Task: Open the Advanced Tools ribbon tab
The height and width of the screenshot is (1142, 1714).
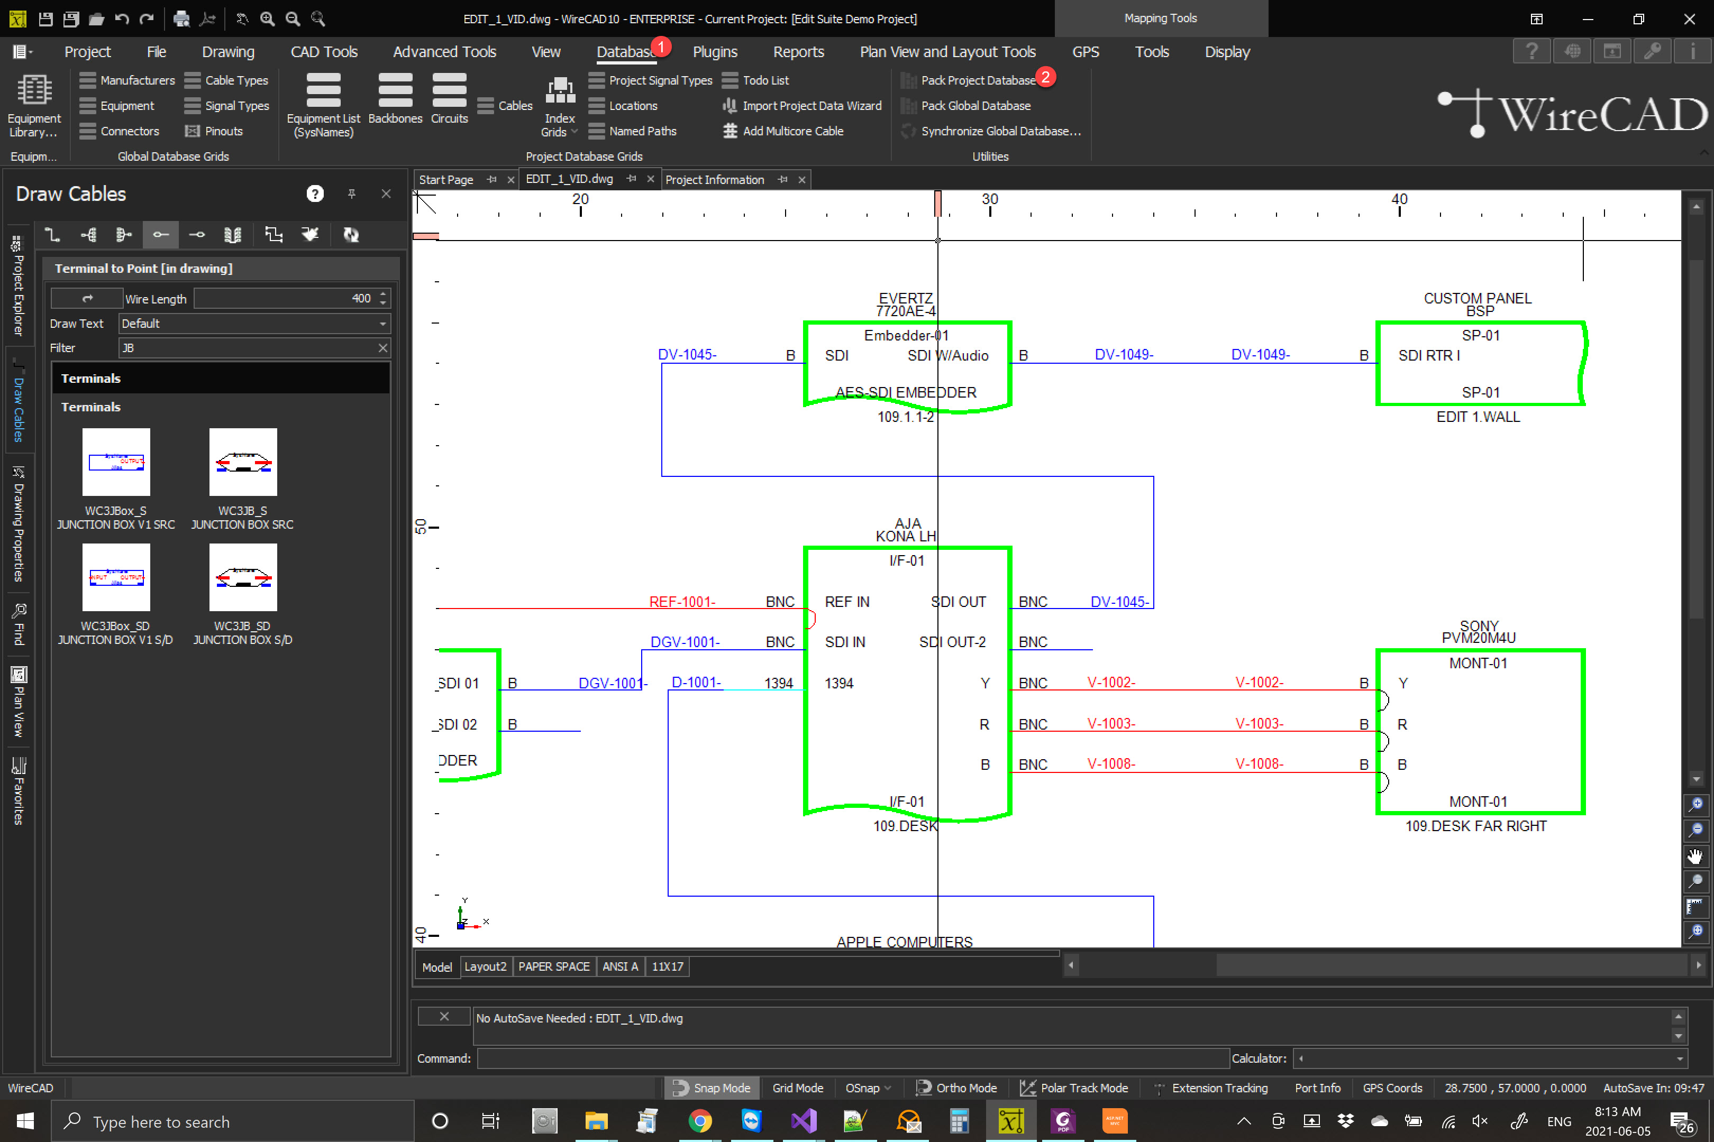Action: pos(444,52)
